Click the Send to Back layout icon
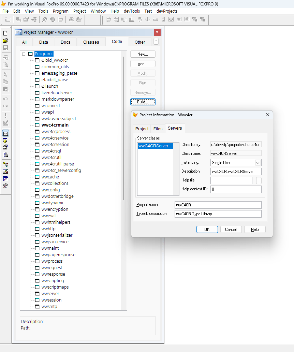Image resolution: width=294 pixels, height=352 pixels. point(203,19)
